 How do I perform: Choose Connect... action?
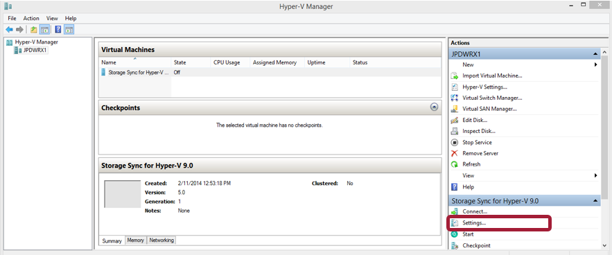click(x=475, y=211)
